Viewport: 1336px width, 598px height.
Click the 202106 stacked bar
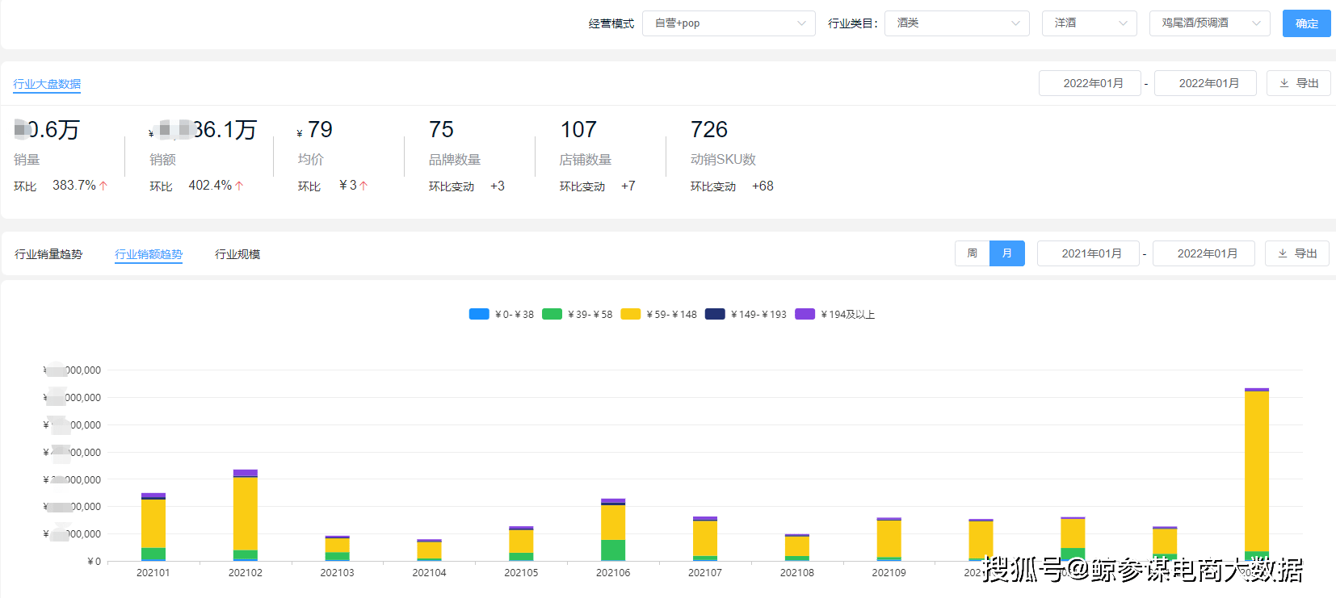[x=613, y=529]
